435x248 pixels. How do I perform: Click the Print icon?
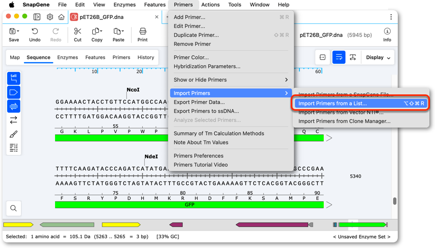coord(143,31)
